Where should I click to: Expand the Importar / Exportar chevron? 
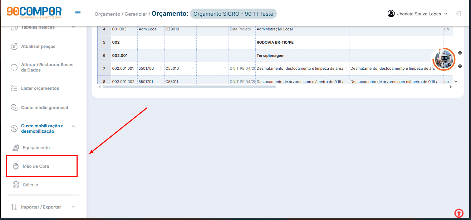[x=73, y=206]
